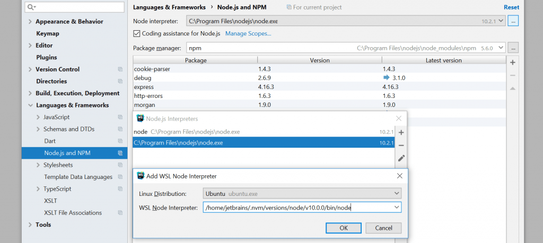Expand Version Control settings
Image resolution: width=543 pixels, height=243 pixels.
click(30, 69)
